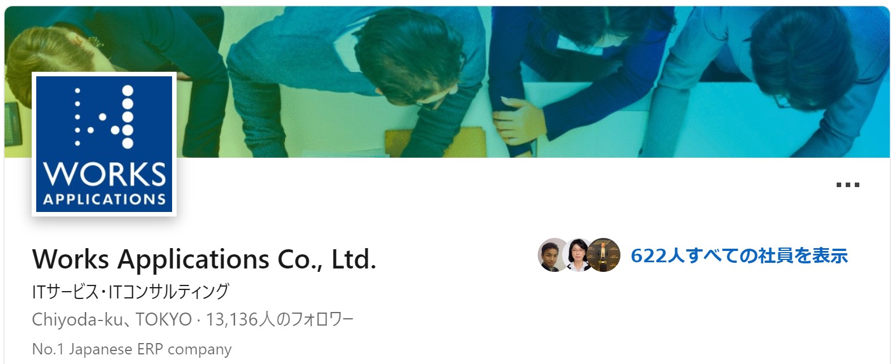Click the Works Applications Co., Ltd. heading
This screenshot has width=891, height=364.
(x=204, y=259)
